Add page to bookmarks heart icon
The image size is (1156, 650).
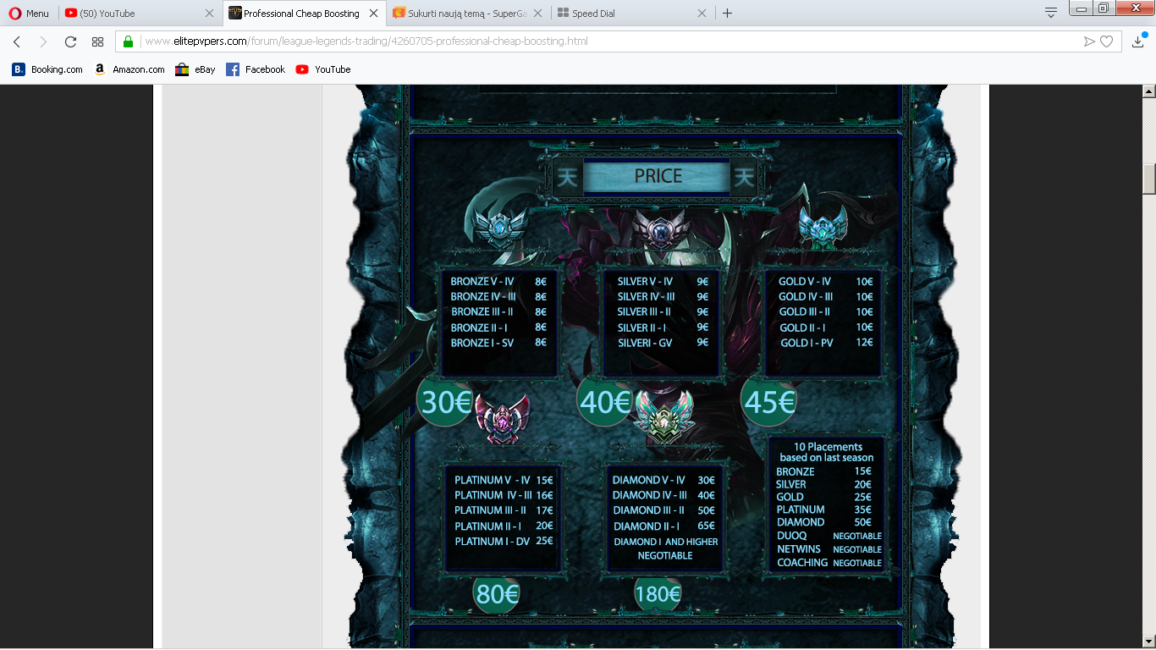coord(1106,41)
